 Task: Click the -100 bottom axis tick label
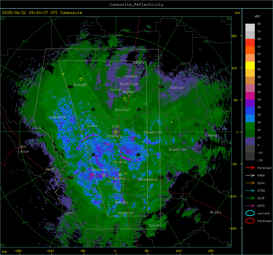pos(50,251)
